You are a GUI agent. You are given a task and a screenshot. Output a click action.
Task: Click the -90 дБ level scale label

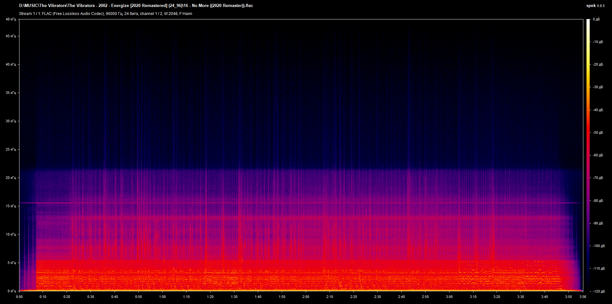598,223
